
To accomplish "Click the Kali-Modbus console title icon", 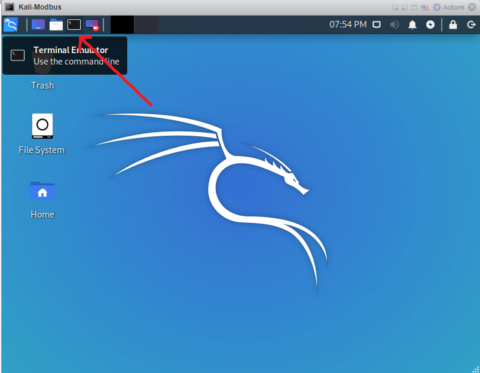I will click(10, 7).
